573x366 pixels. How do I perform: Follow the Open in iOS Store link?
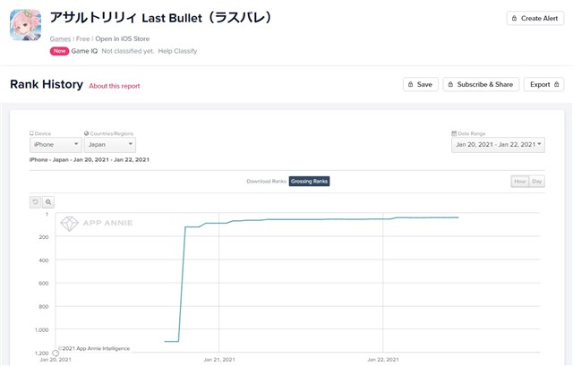[x=123, y=38]
